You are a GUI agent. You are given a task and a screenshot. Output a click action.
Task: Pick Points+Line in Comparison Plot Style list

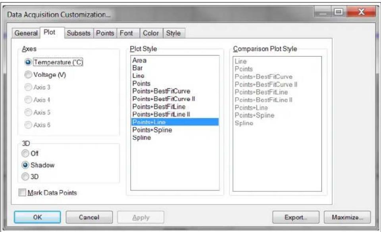277,107
